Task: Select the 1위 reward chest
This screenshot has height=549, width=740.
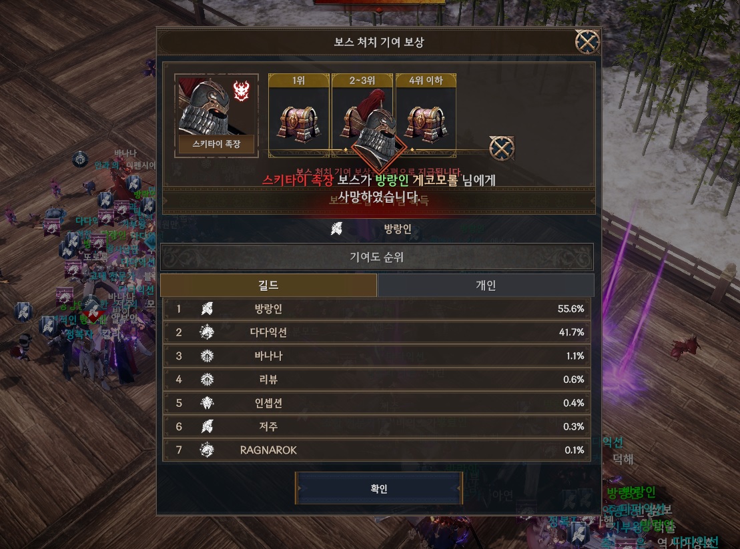Action: point(299,123)
